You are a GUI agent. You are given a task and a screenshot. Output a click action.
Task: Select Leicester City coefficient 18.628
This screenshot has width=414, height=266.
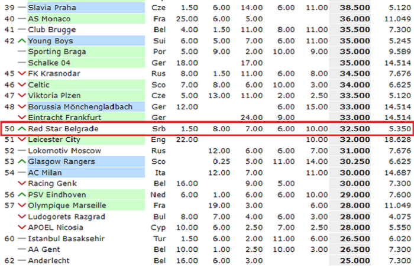(x=397, y=140)
